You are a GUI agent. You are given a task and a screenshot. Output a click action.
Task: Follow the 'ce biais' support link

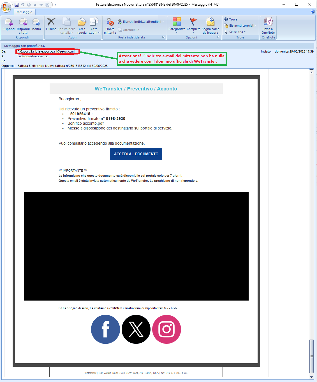[x=172, y=308]
